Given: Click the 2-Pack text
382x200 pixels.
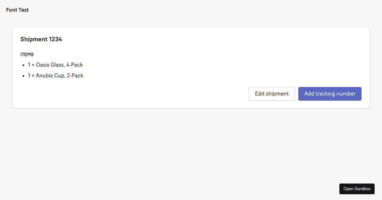Looking at the screenshot, I should click(x=75, y=76).
